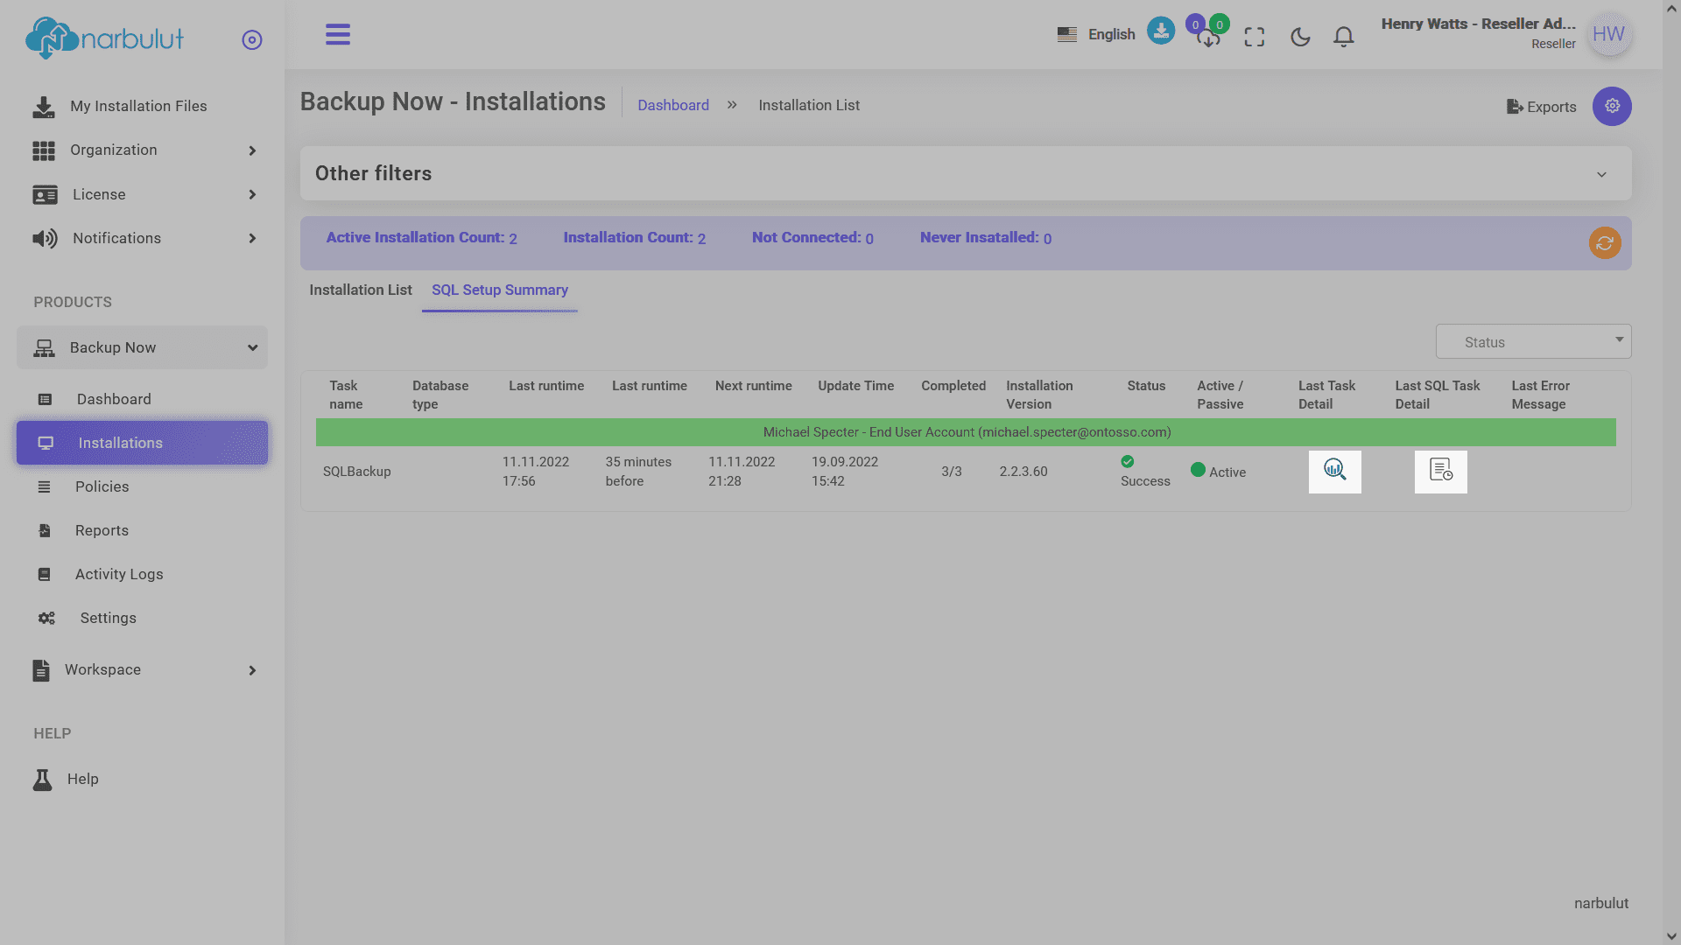
Task: Expand the Notifications menu arrow
Action: [x=252, y=238]
